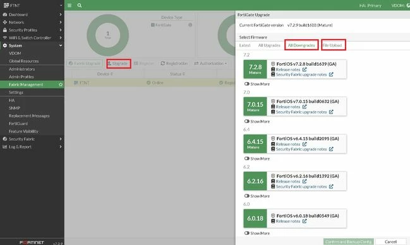Open external link icon for 7.2.8 Release notes
The image size is (410, 245).
304,69
